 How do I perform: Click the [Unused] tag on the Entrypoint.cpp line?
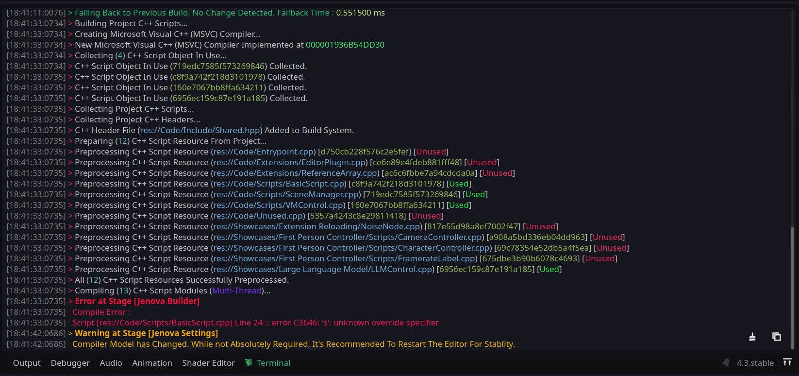coord(431,152)
